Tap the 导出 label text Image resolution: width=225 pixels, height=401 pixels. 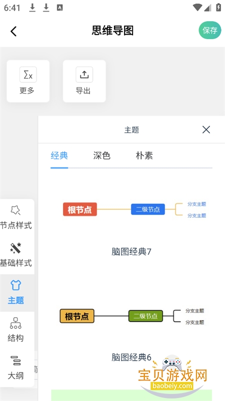point(83,91)
